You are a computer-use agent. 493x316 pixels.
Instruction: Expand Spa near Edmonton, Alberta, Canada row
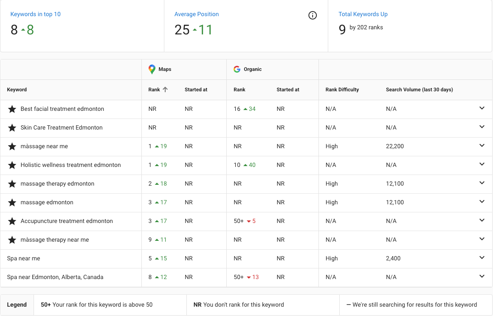[x=482, y=276]
